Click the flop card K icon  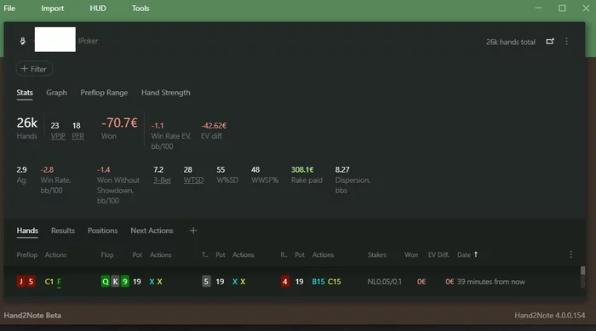115,282
